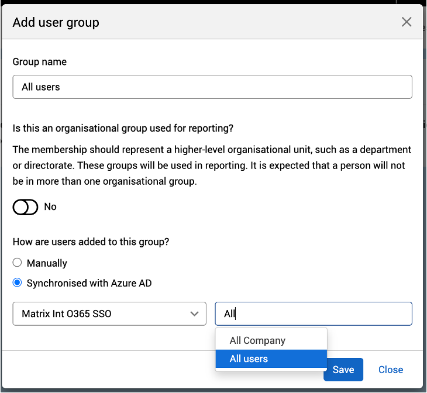The image size is (427, 393).
Task: Choose the highlighted 'All users' suggestion
Action: point(249,359)
